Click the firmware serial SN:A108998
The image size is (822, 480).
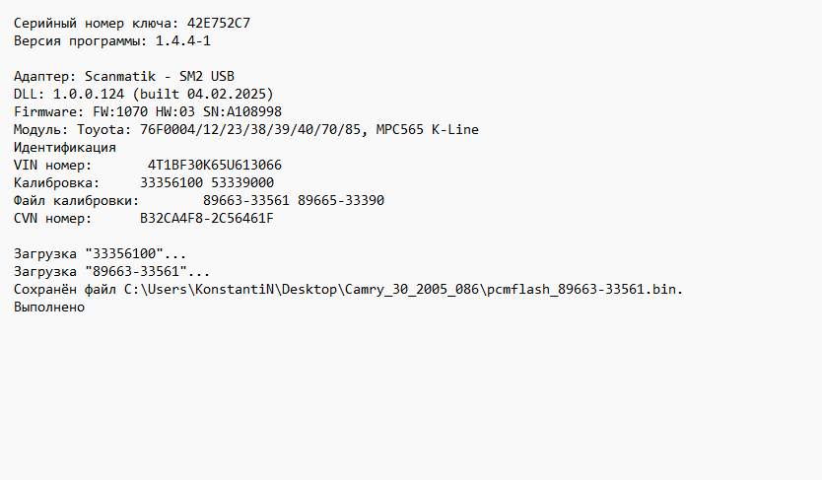(x=242, y=112)
